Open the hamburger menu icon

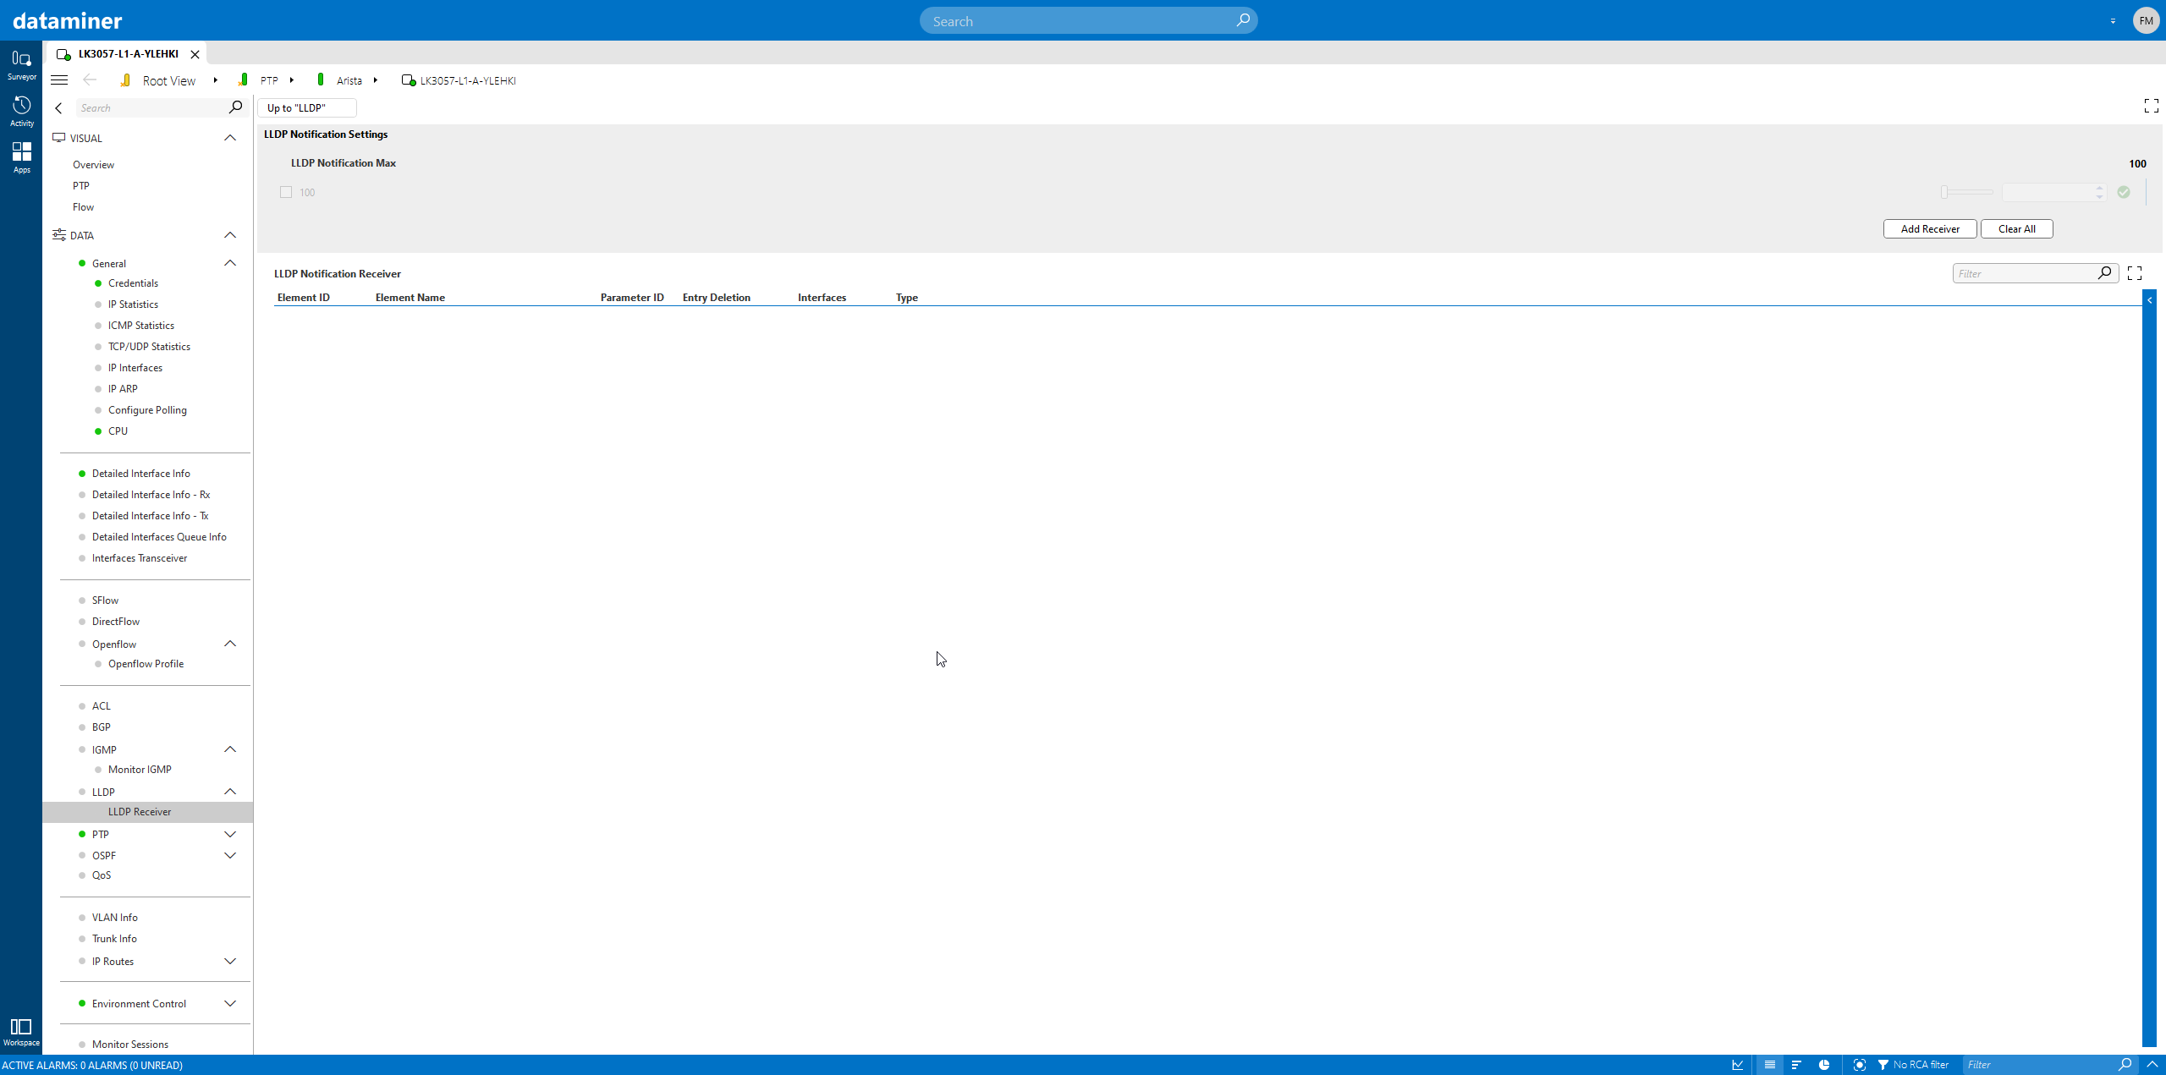[59, 80]
